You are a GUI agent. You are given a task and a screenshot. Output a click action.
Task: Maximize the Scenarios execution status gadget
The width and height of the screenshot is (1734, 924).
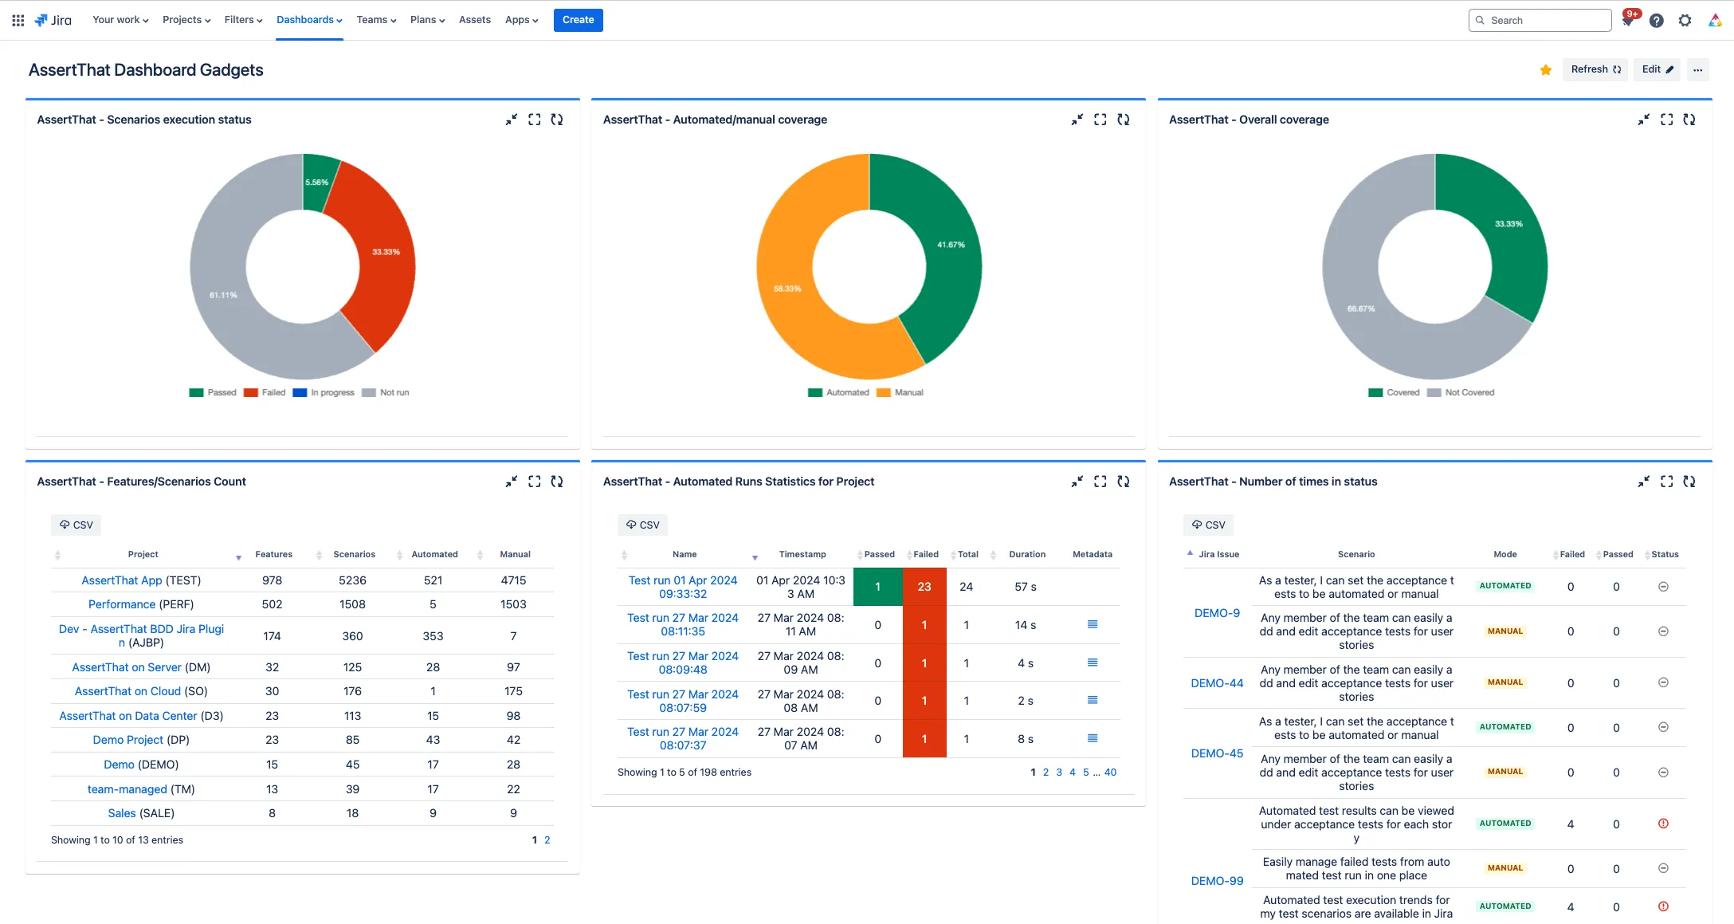pos(534,120)
